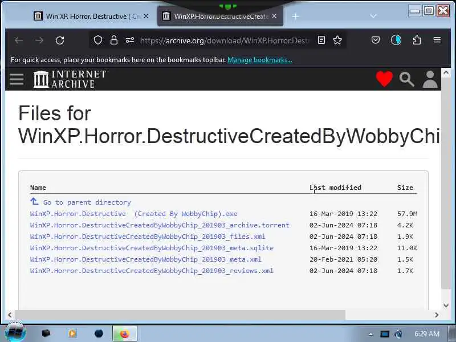
Task: Click the horizontal scrollbar left arrow
Action: (10, 315)
